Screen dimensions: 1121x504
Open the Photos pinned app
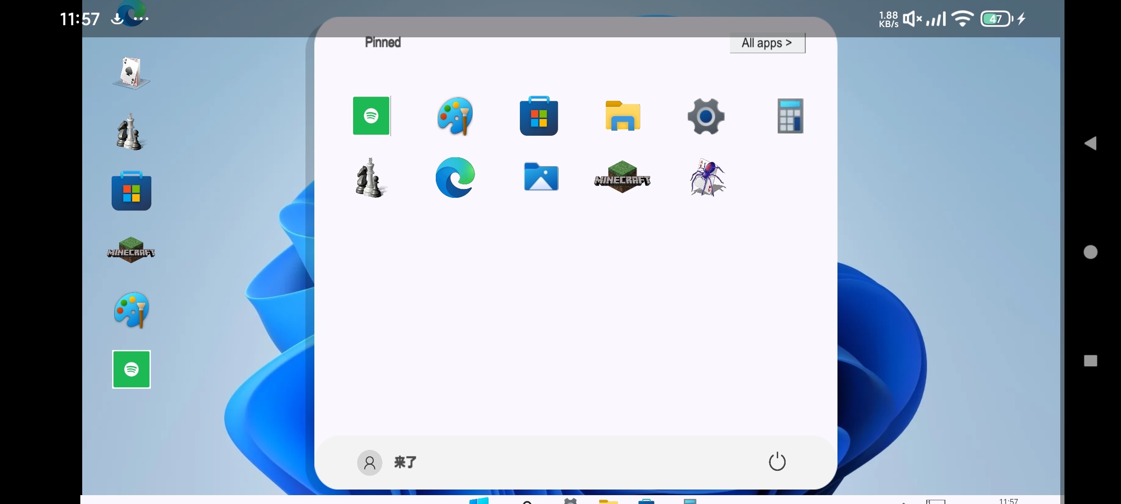tap(541, 177)
